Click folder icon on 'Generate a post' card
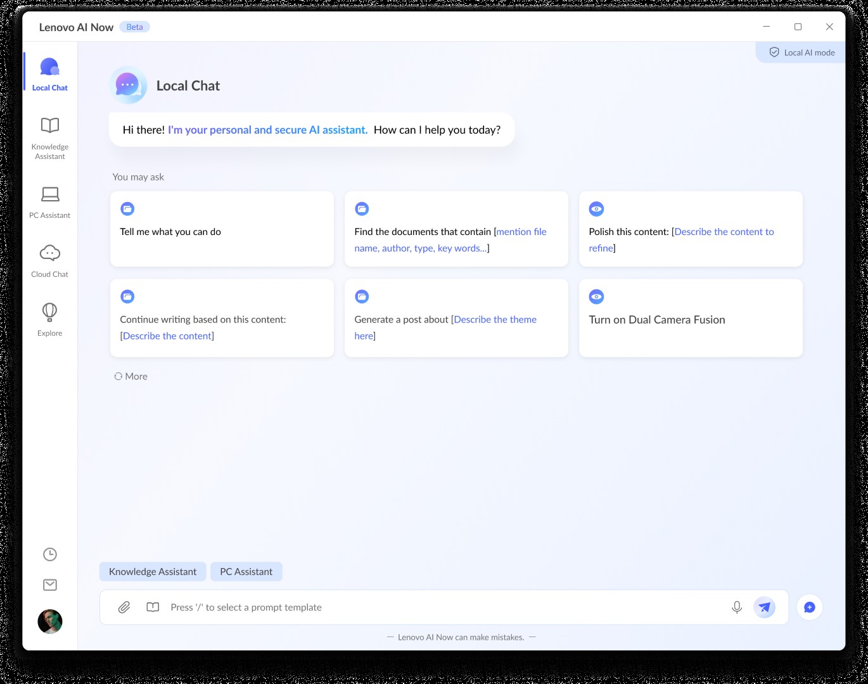Screen dimensions: 868x684 [362, 296]
